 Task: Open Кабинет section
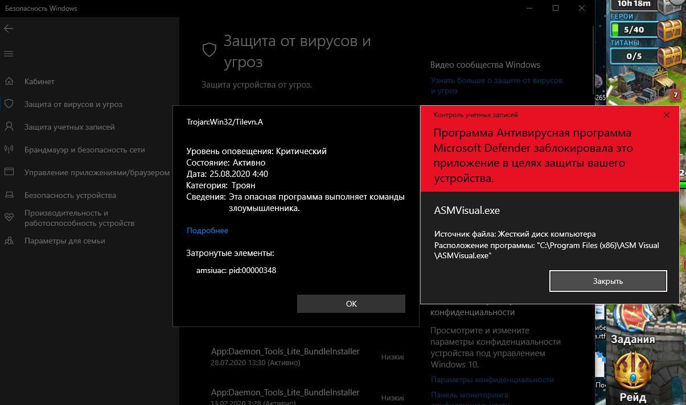39,81
